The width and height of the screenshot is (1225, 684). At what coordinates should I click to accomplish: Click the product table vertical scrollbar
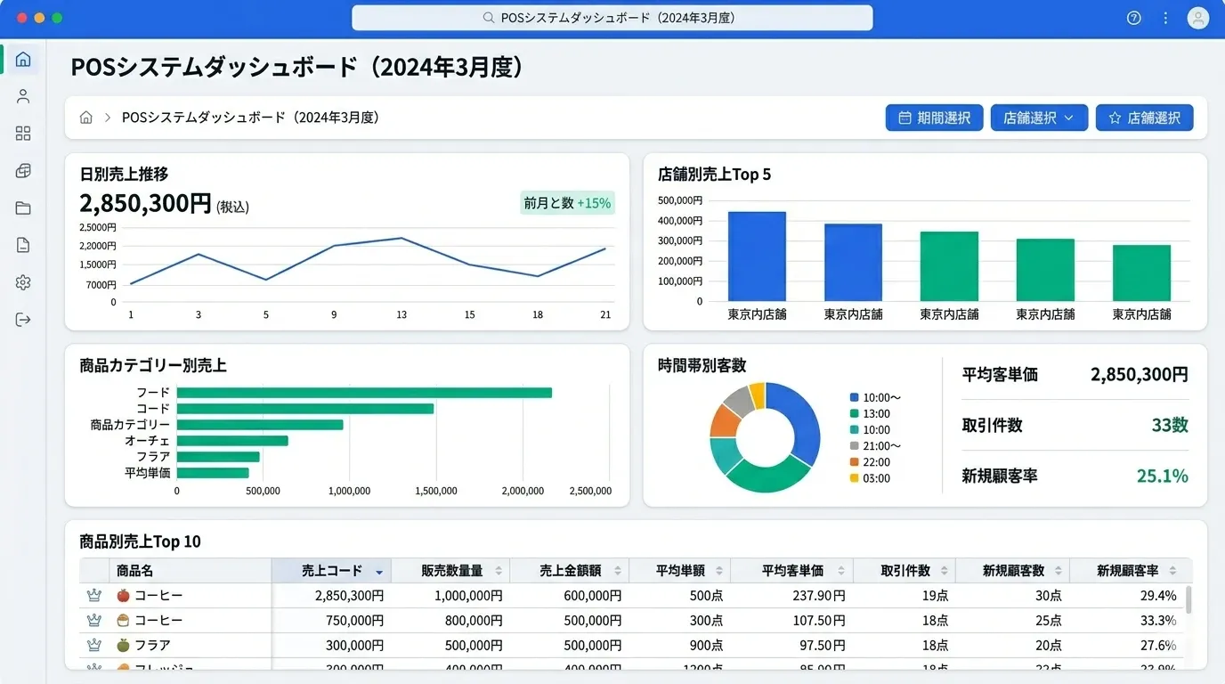click(1188, 600)
